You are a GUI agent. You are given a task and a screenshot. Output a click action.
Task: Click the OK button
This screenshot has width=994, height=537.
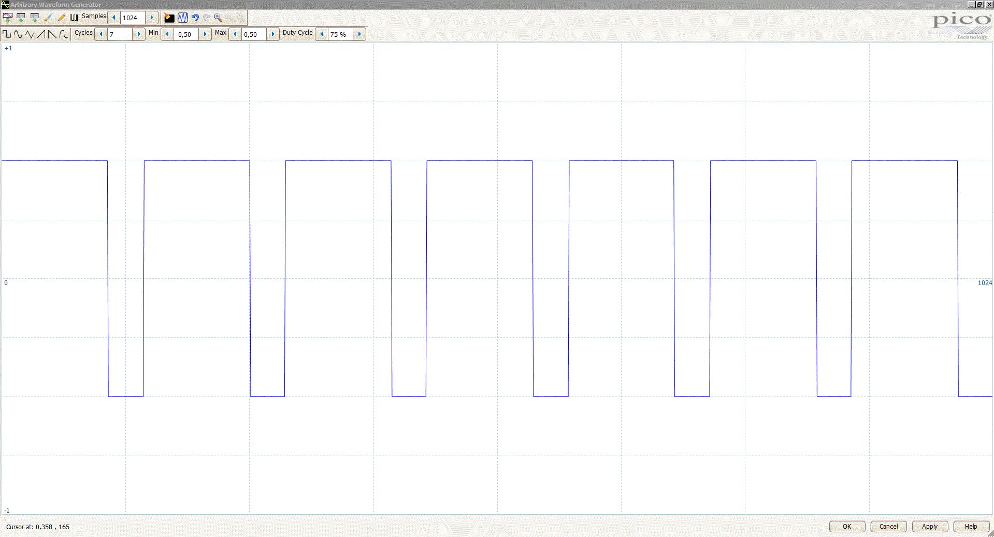[x=847, y=526]
